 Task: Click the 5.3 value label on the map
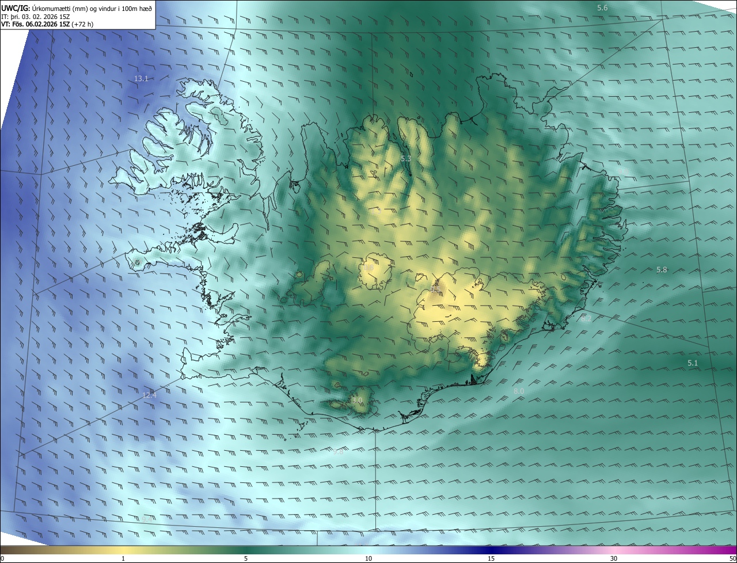pyautogui.click(x=405, y=158)
